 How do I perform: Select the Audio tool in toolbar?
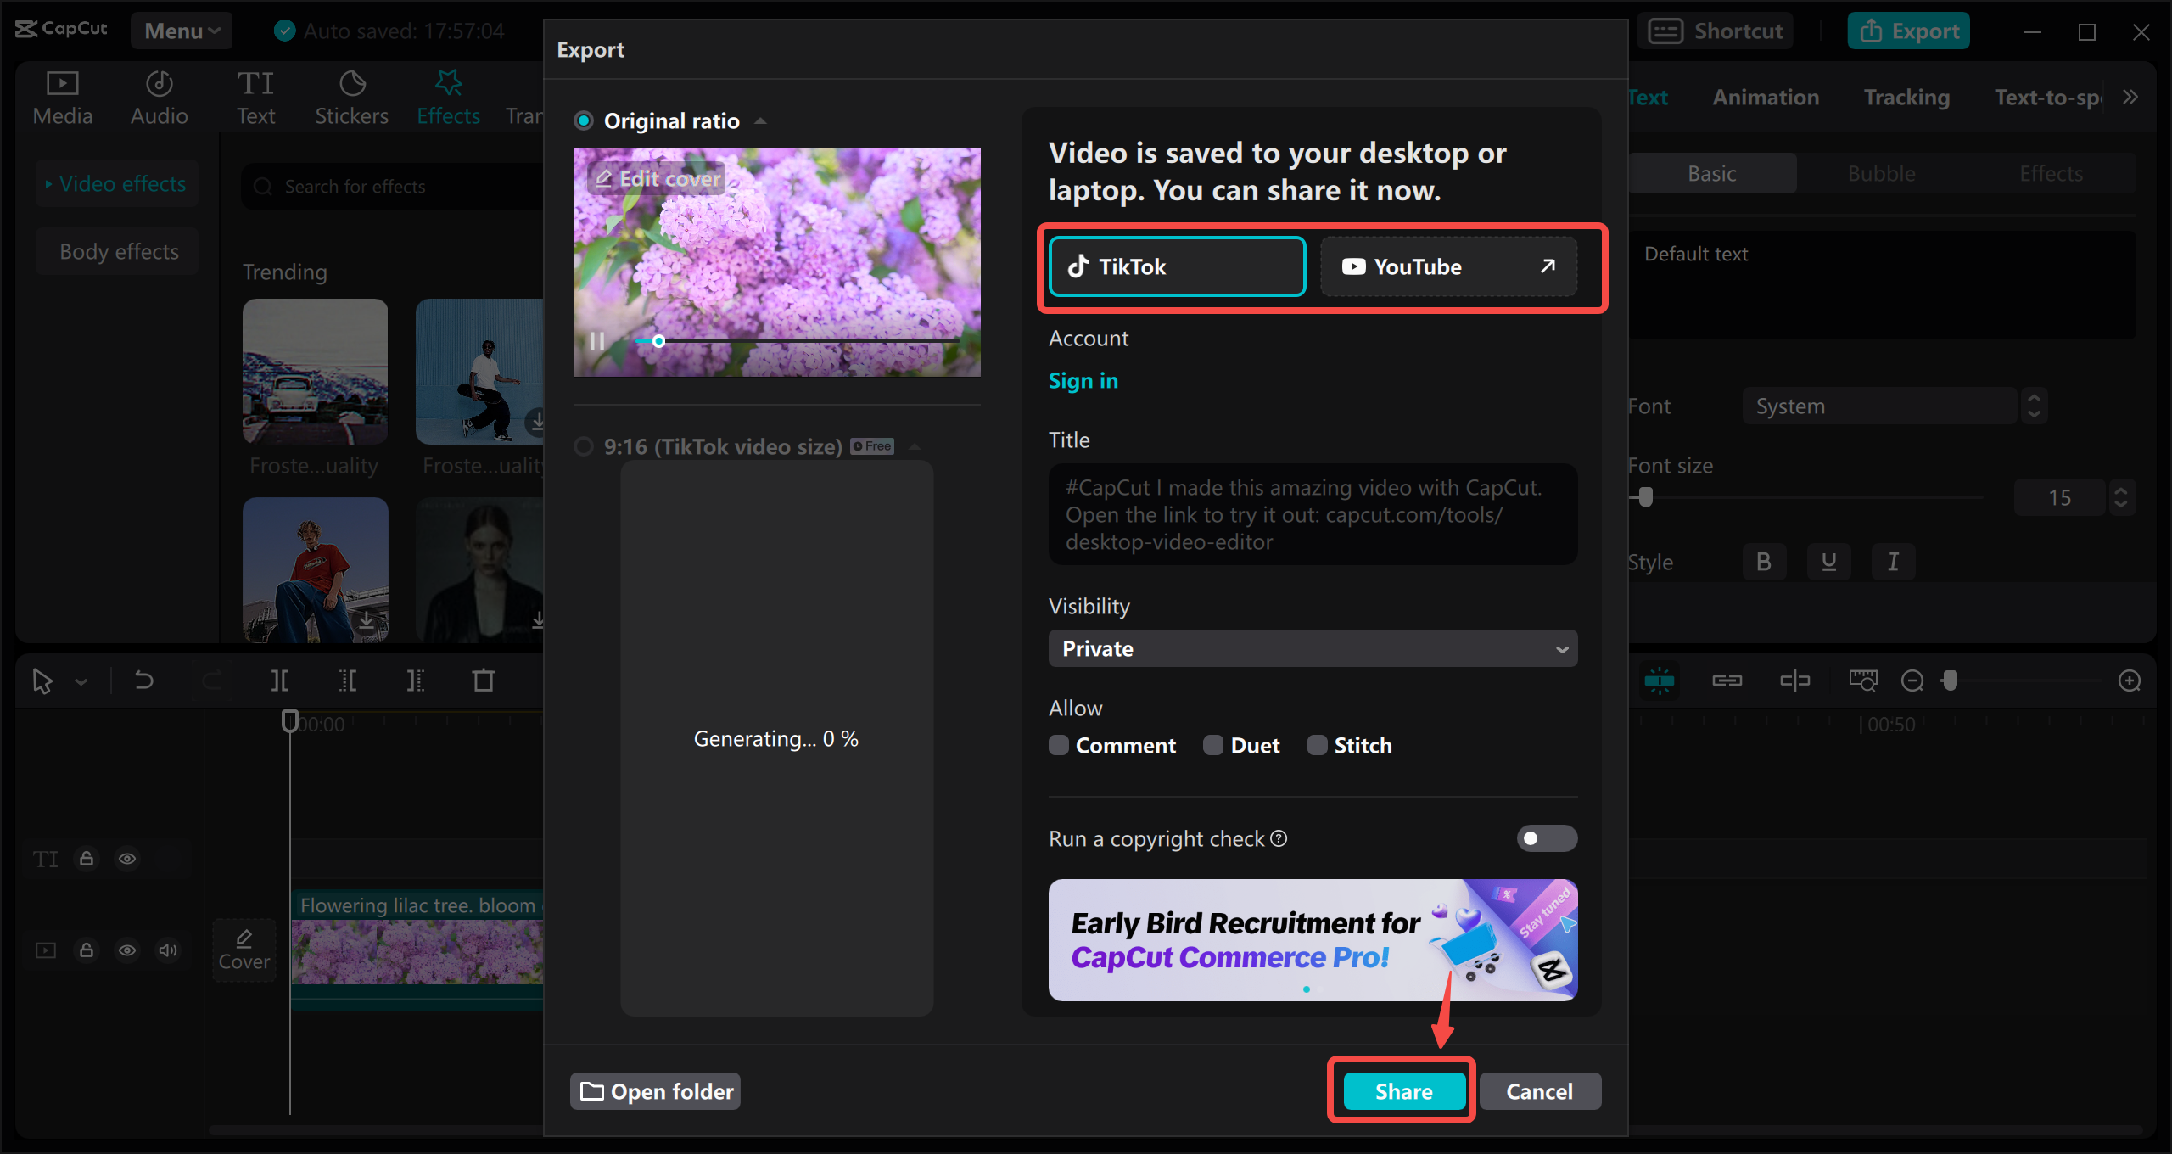tap(157, 96)
